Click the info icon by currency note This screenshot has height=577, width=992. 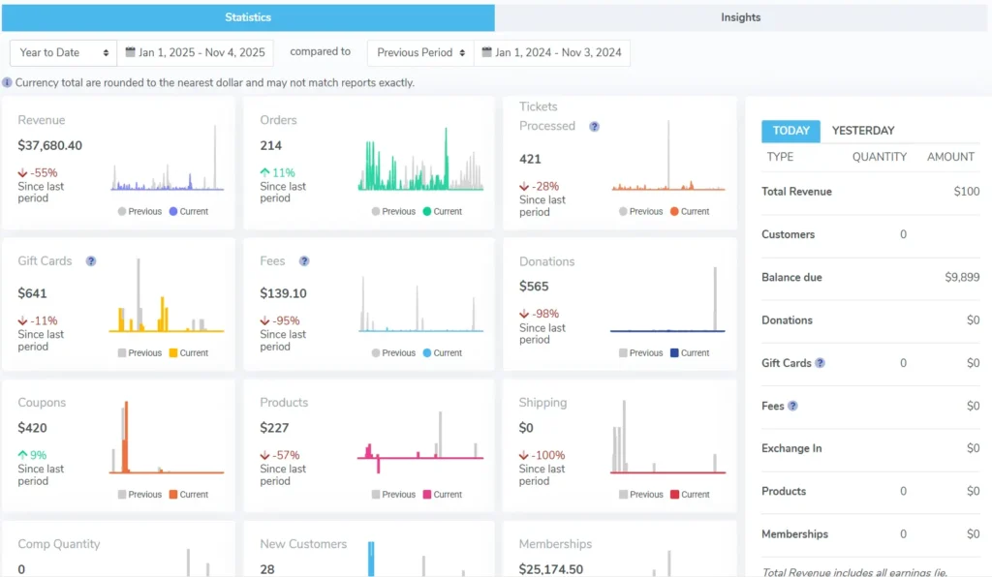click(x=7, y=83)
